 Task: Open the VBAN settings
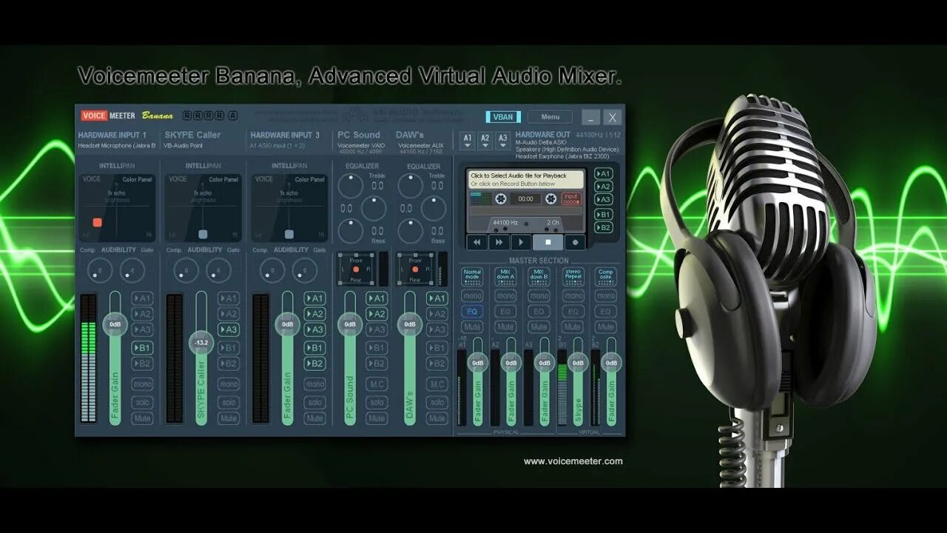coord(503,117)
